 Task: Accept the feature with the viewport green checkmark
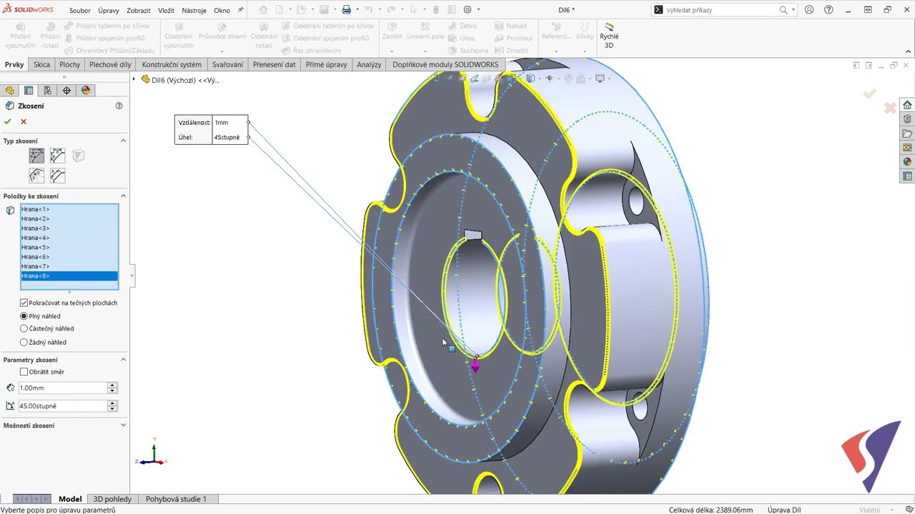(x=869, y=94)
